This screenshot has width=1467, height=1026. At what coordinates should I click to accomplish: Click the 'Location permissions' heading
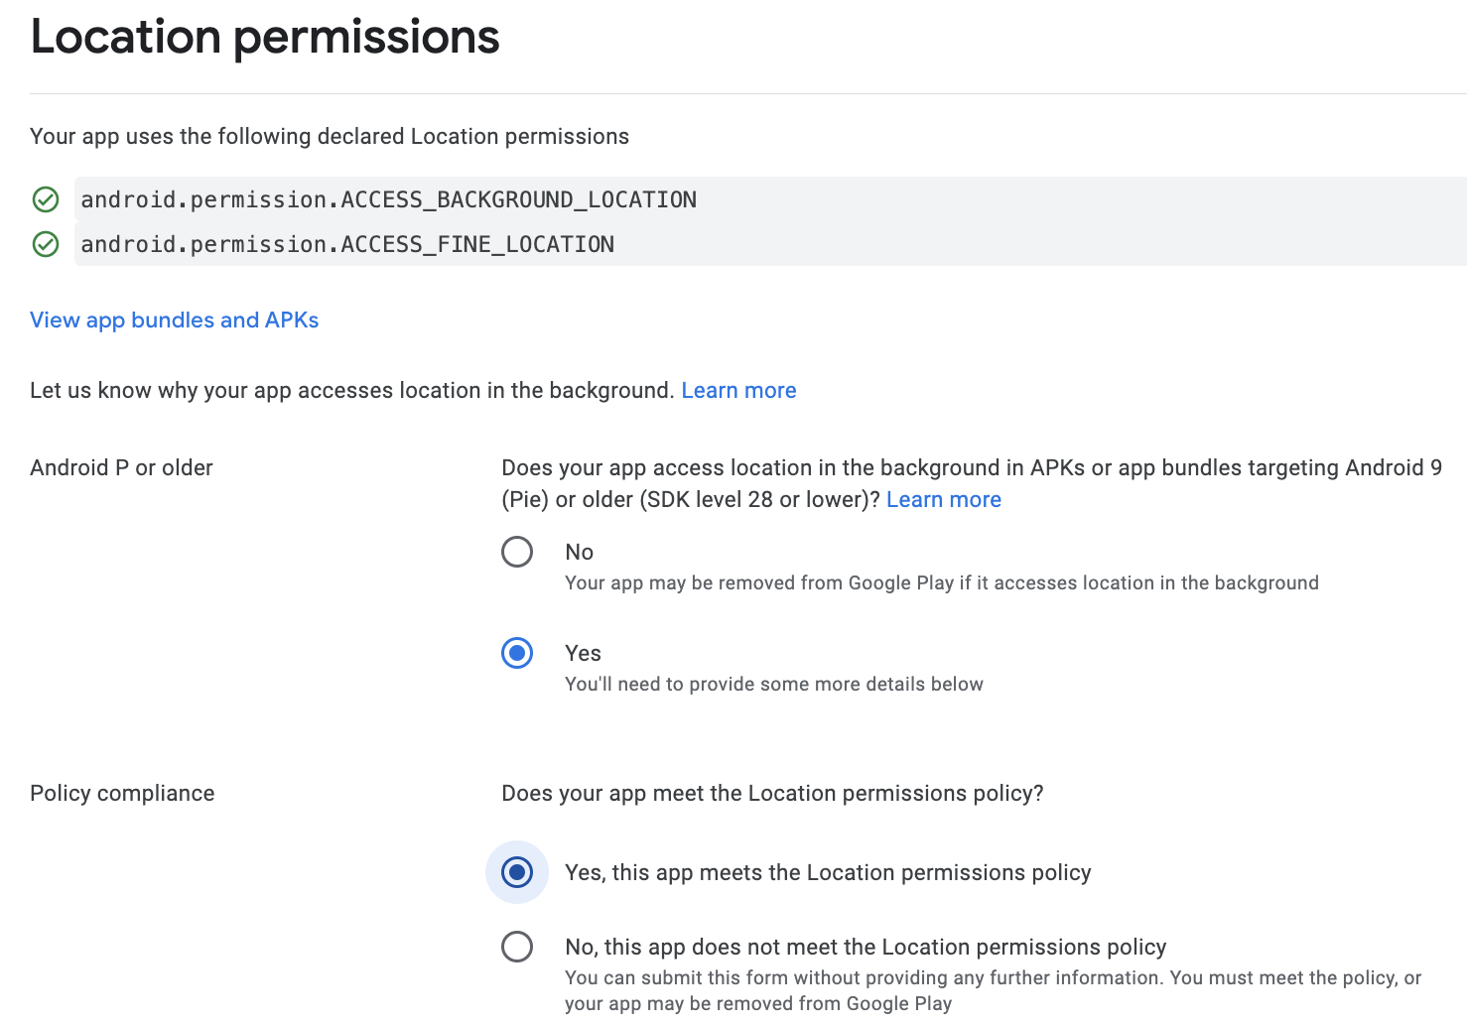265,37
